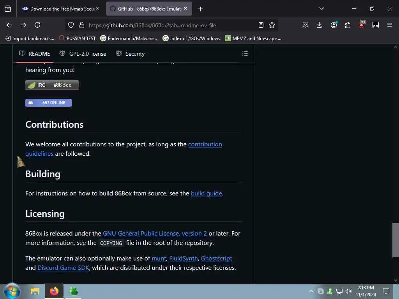Open a new browser tab
This screenshot has width=399, height=299.
(201, 9)
